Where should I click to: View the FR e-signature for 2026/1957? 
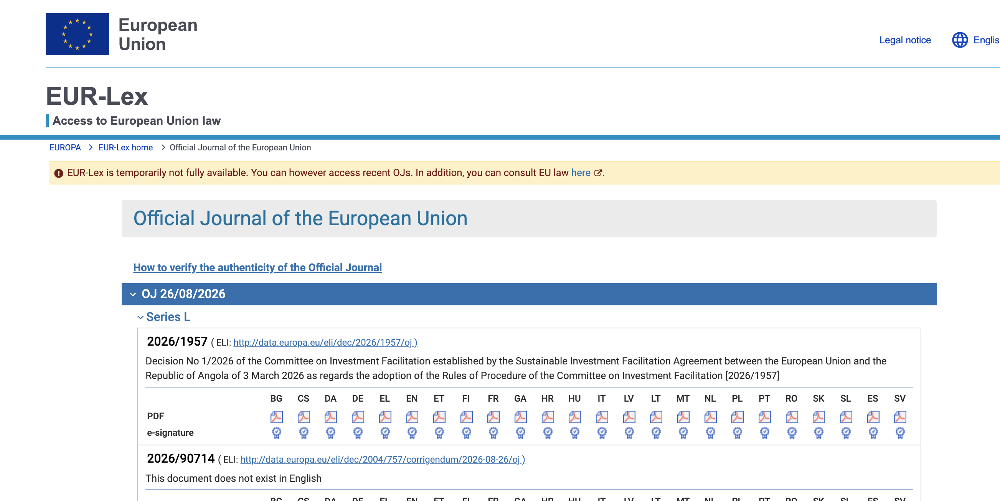click(493, 433)
